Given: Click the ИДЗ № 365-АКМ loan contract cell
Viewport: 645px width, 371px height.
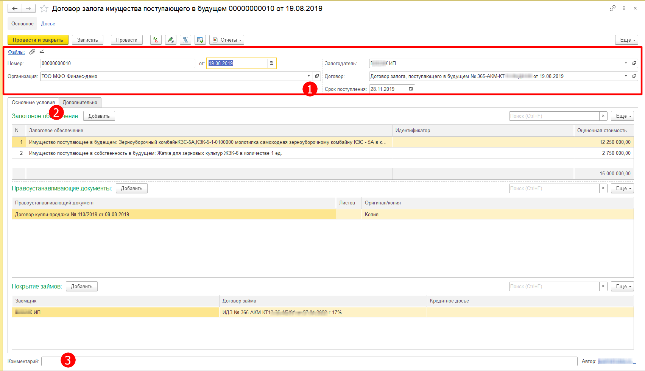Looking at the screenshot, I should 323,312.
